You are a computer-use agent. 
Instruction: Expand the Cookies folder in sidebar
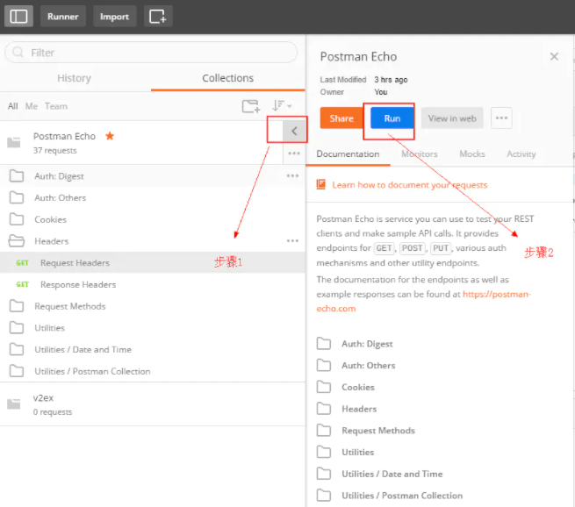click(50, 219)
